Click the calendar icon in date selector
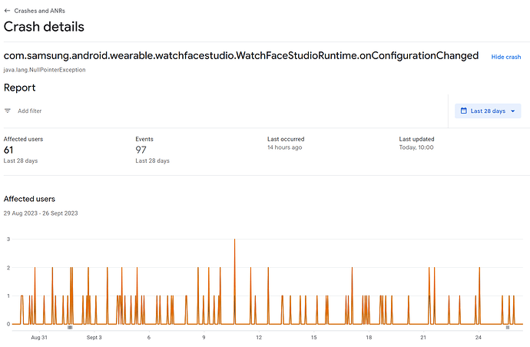This screenshot has height=347, width=530. click(x=463, y=111)
